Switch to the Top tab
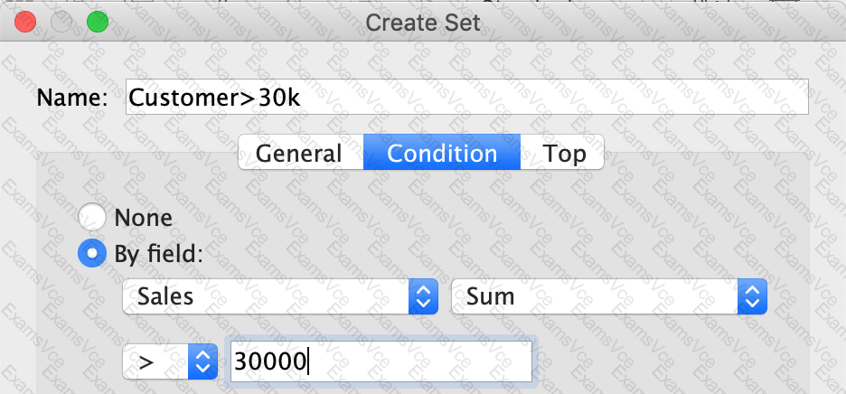 (561, 152)
